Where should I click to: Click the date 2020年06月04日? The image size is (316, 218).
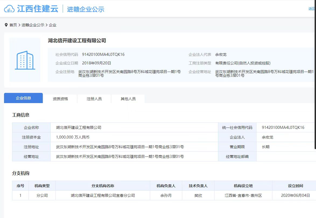[x=296, y=195]
